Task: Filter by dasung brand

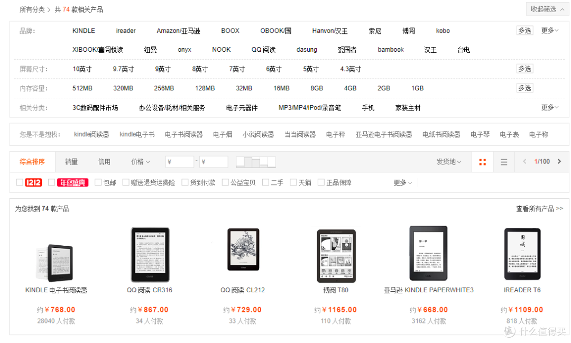Action: [307, 50]
